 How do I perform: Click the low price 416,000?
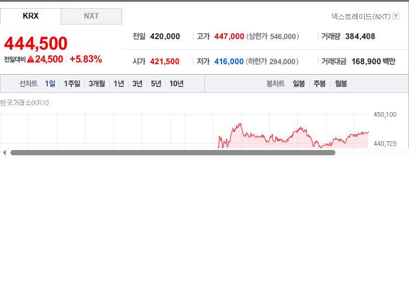pos(229,61)
